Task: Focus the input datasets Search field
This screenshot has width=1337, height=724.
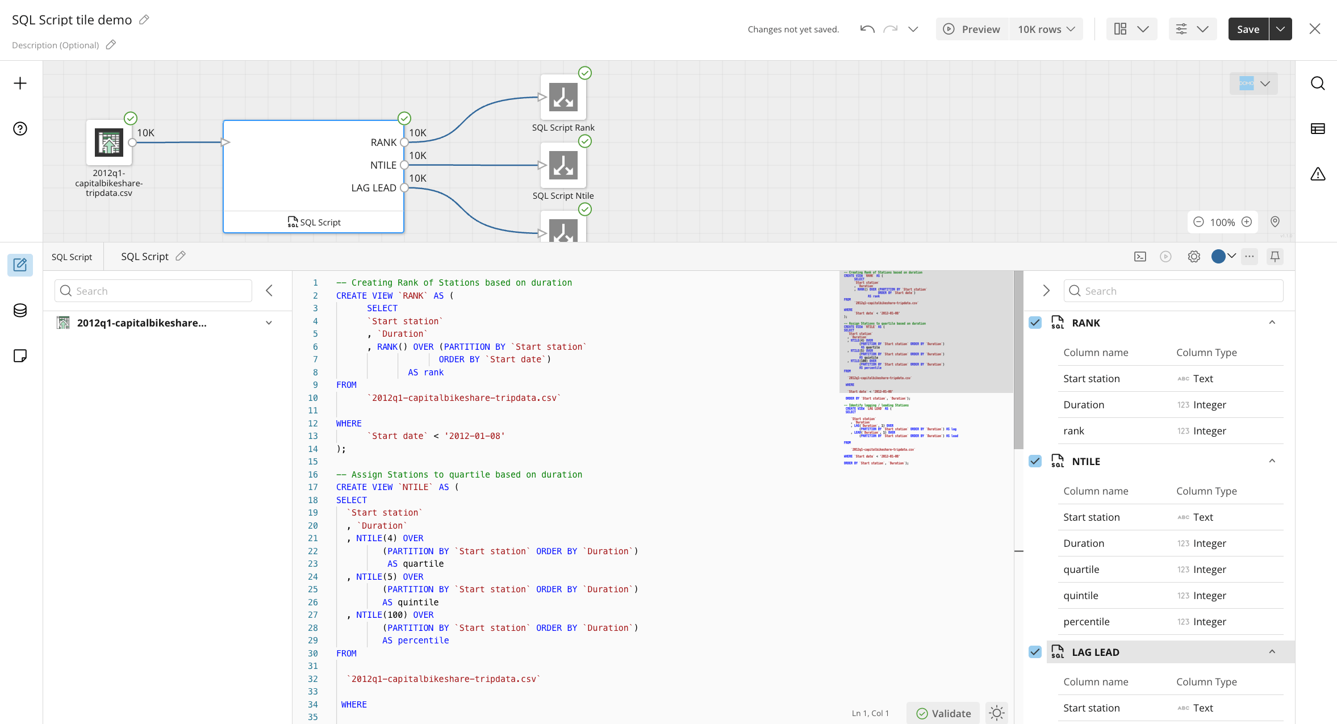Action: (153, 291)
